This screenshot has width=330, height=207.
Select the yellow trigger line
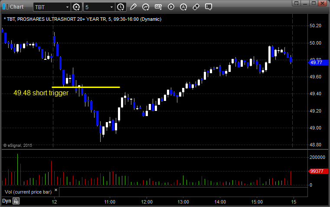click(x=86, y=87)
